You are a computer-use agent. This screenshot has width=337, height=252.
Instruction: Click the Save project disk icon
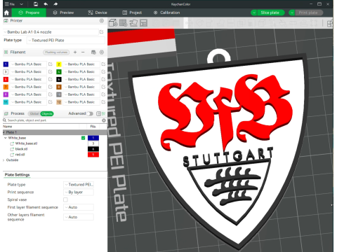pos(36,4)
